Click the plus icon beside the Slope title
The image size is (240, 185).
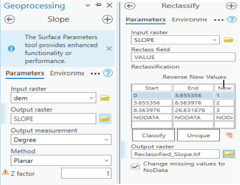pos(107,19)
